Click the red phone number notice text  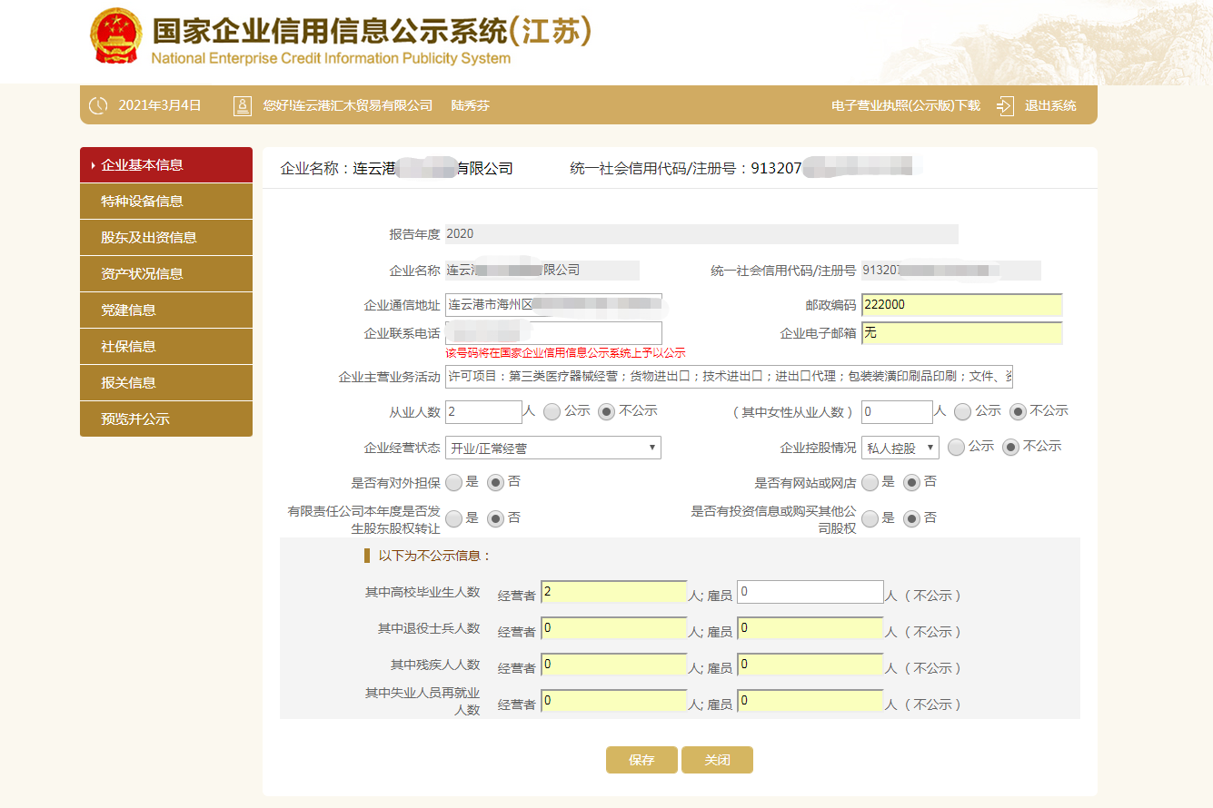click(x=565, y=352)
